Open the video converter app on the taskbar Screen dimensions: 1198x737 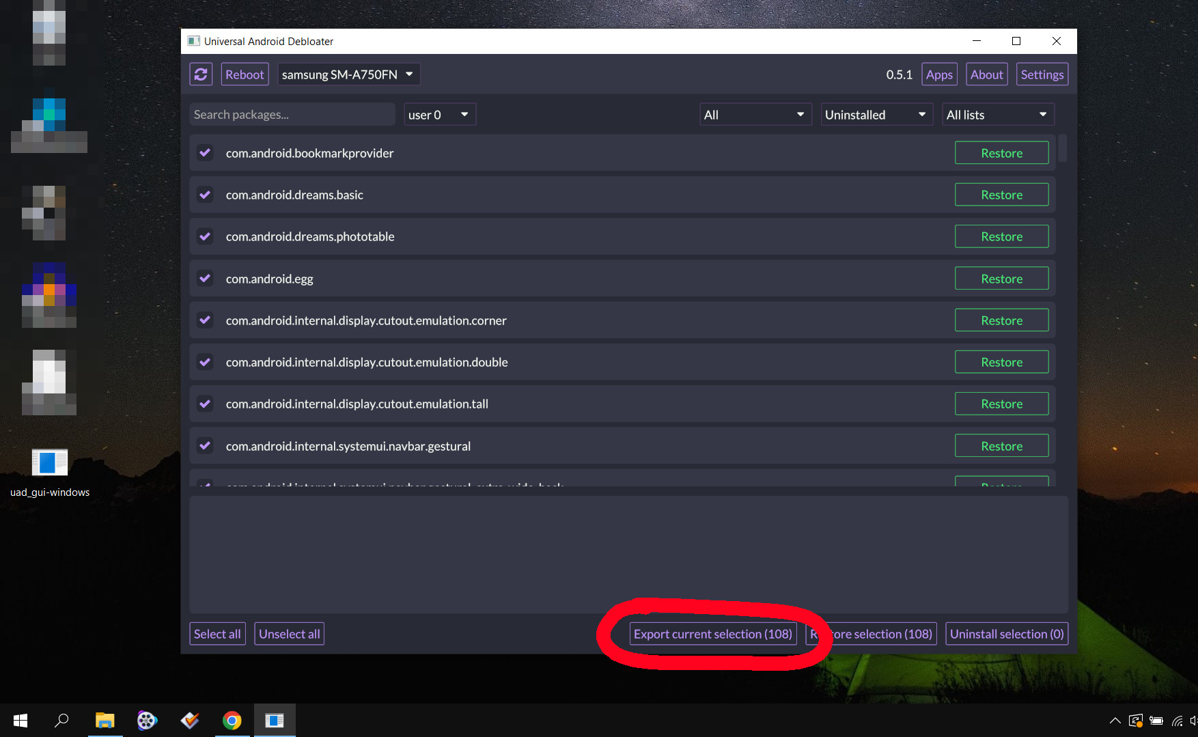pos(147,720)
